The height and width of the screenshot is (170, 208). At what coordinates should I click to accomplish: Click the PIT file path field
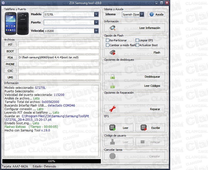[59, 44]
